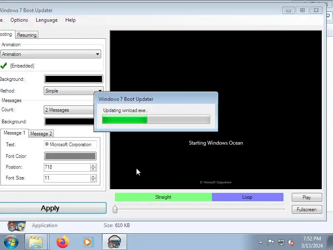The width and height of the screenshot is (333, 250).
Task: Click the Fullscreen button
Action: 307,210
